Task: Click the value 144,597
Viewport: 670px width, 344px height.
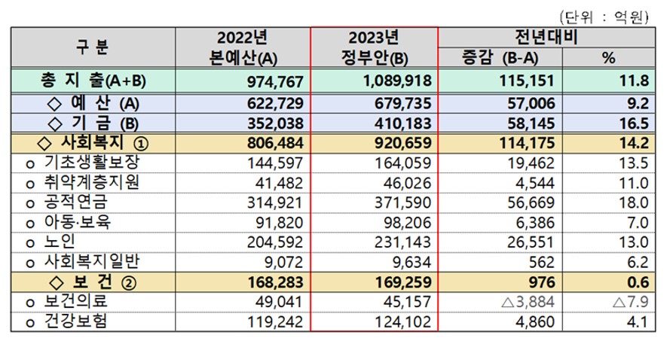Action: pos(275,163)
